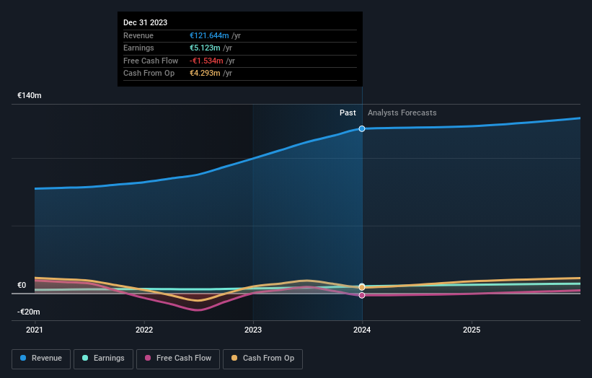Select the 2021 x-axis label
Viewport: 592px width, 378px height.
[x=35, y=330]
